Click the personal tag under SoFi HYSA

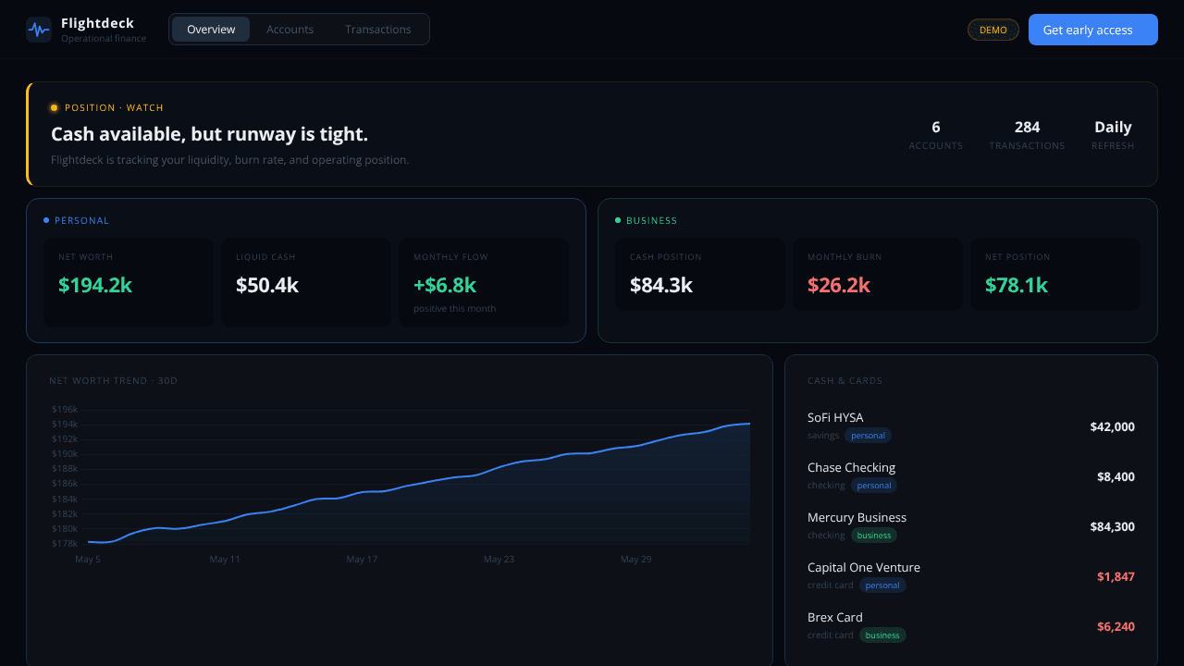pyautogui.click(x=868, y=436)
